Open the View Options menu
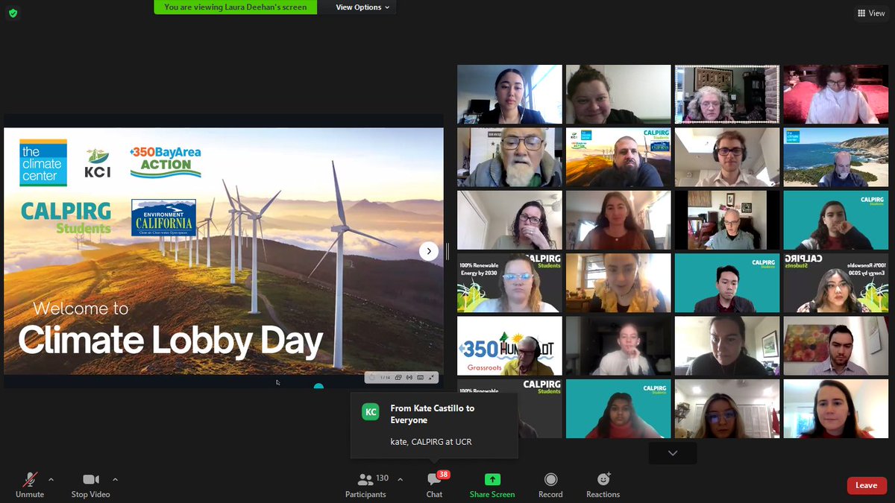The image size is (895, 503). tap(357, 7)
